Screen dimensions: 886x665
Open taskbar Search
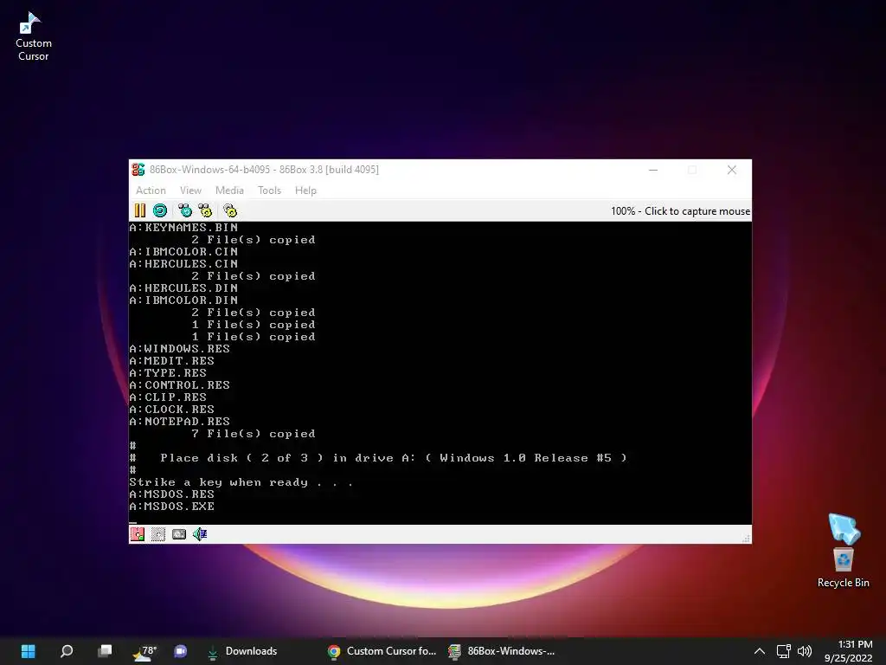[67, 651]
